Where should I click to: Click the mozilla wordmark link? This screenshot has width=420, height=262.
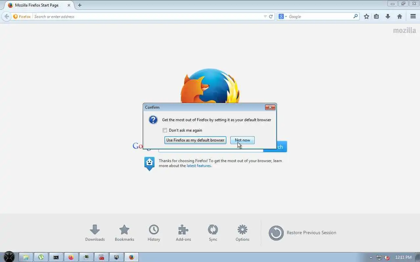(x=405, y=30)
